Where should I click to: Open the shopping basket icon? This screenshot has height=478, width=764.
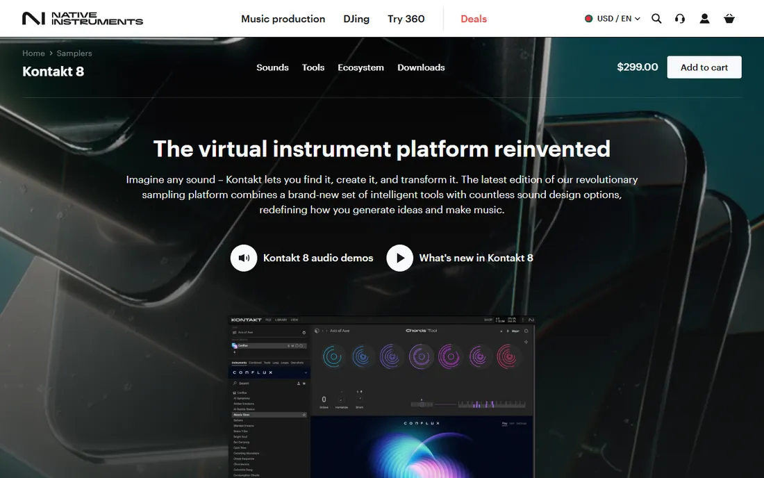tap(729, 19)
